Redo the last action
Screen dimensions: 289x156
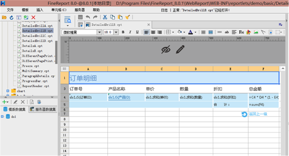95,17
